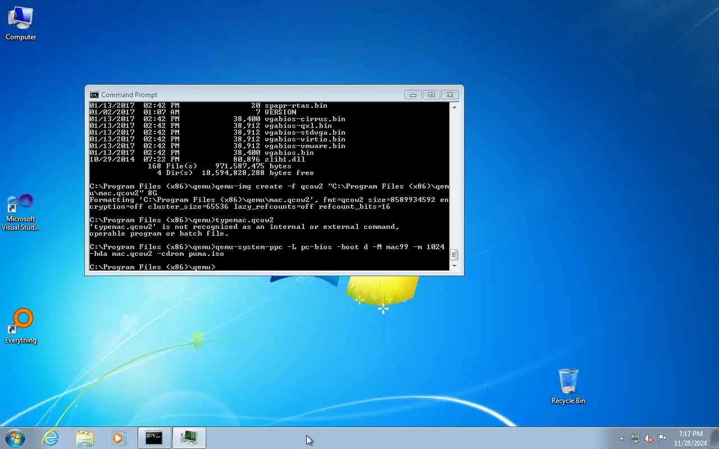
Task: Open the clock showing 7:17 PM
Action: 690,438
